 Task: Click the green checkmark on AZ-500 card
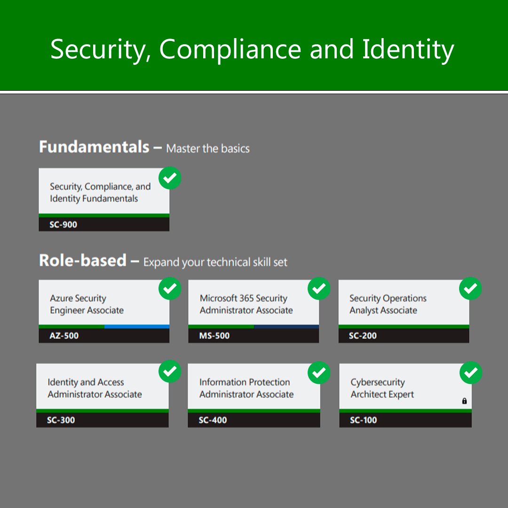tap(170, 288)
